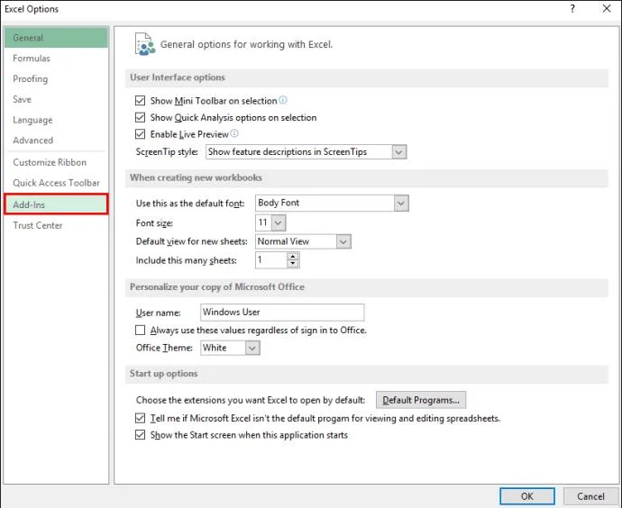
Task: Open Default view for new sheets dropdown
Action: (343, 241)
